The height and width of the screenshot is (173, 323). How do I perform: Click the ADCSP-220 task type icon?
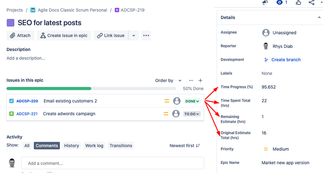coord(11,101)
